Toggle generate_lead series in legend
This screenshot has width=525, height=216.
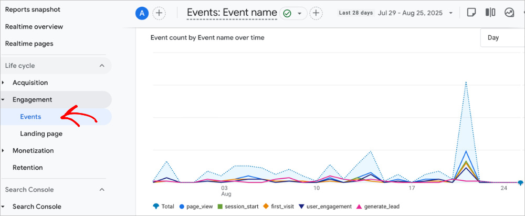378,207
